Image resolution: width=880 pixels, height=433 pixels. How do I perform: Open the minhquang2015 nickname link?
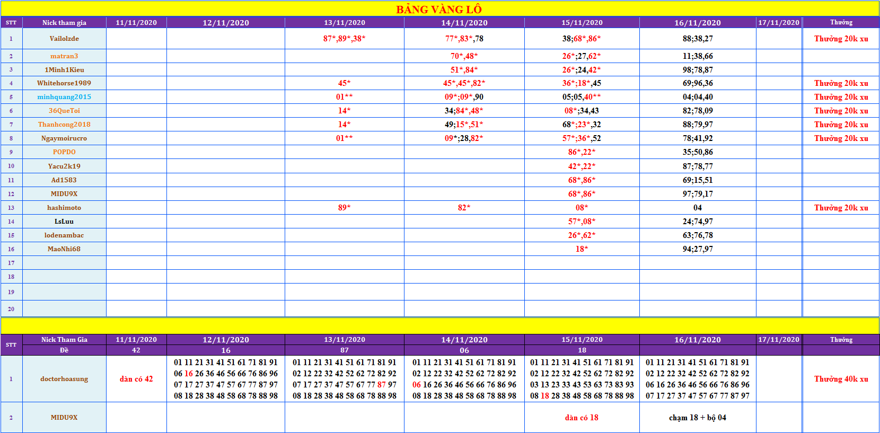tap(64, 97)
